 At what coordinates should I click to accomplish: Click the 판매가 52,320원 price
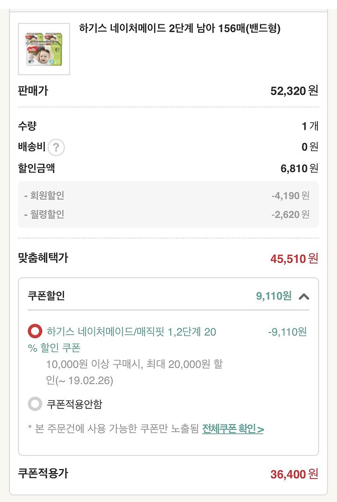[294, 91]
